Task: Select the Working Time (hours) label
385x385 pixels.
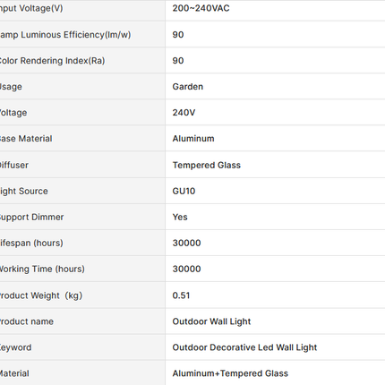Action: [42, 269]
